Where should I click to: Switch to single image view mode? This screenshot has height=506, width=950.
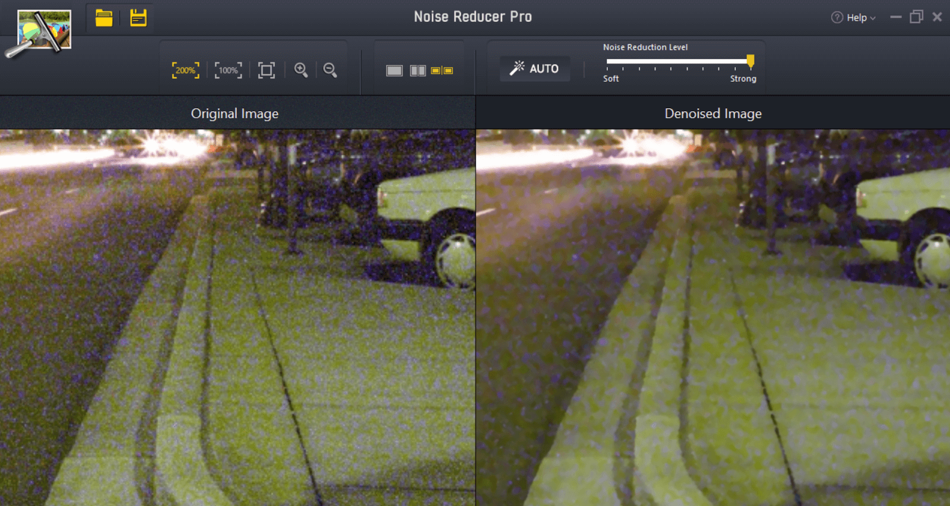tap(394, 71)
